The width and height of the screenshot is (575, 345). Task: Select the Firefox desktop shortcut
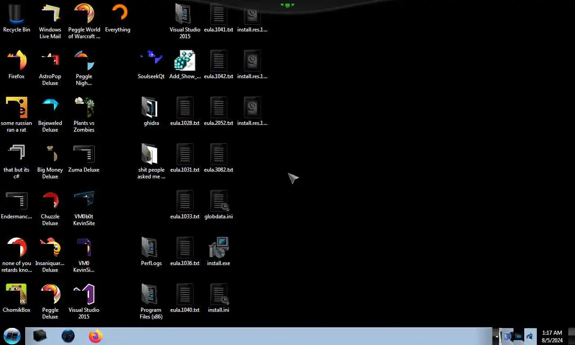pos(17,65)
